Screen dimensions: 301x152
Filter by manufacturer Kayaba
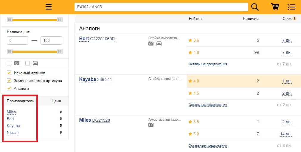pyautogui.click(x=13, y=126)
